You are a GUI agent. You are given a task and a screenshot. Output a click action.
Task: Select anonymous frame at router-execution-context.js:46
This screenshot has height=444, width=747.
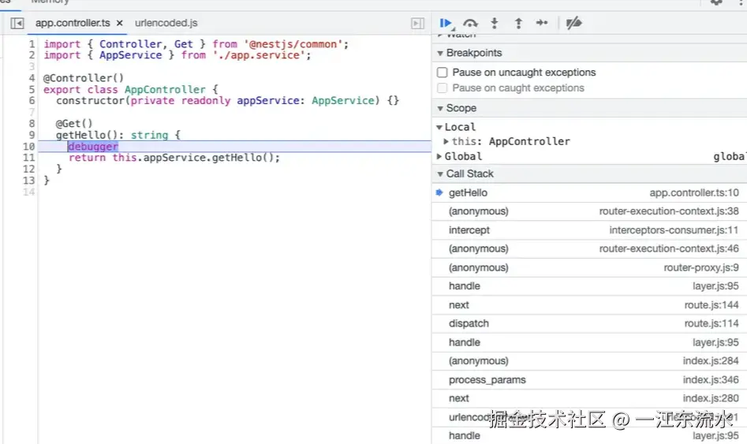point(589,248)
